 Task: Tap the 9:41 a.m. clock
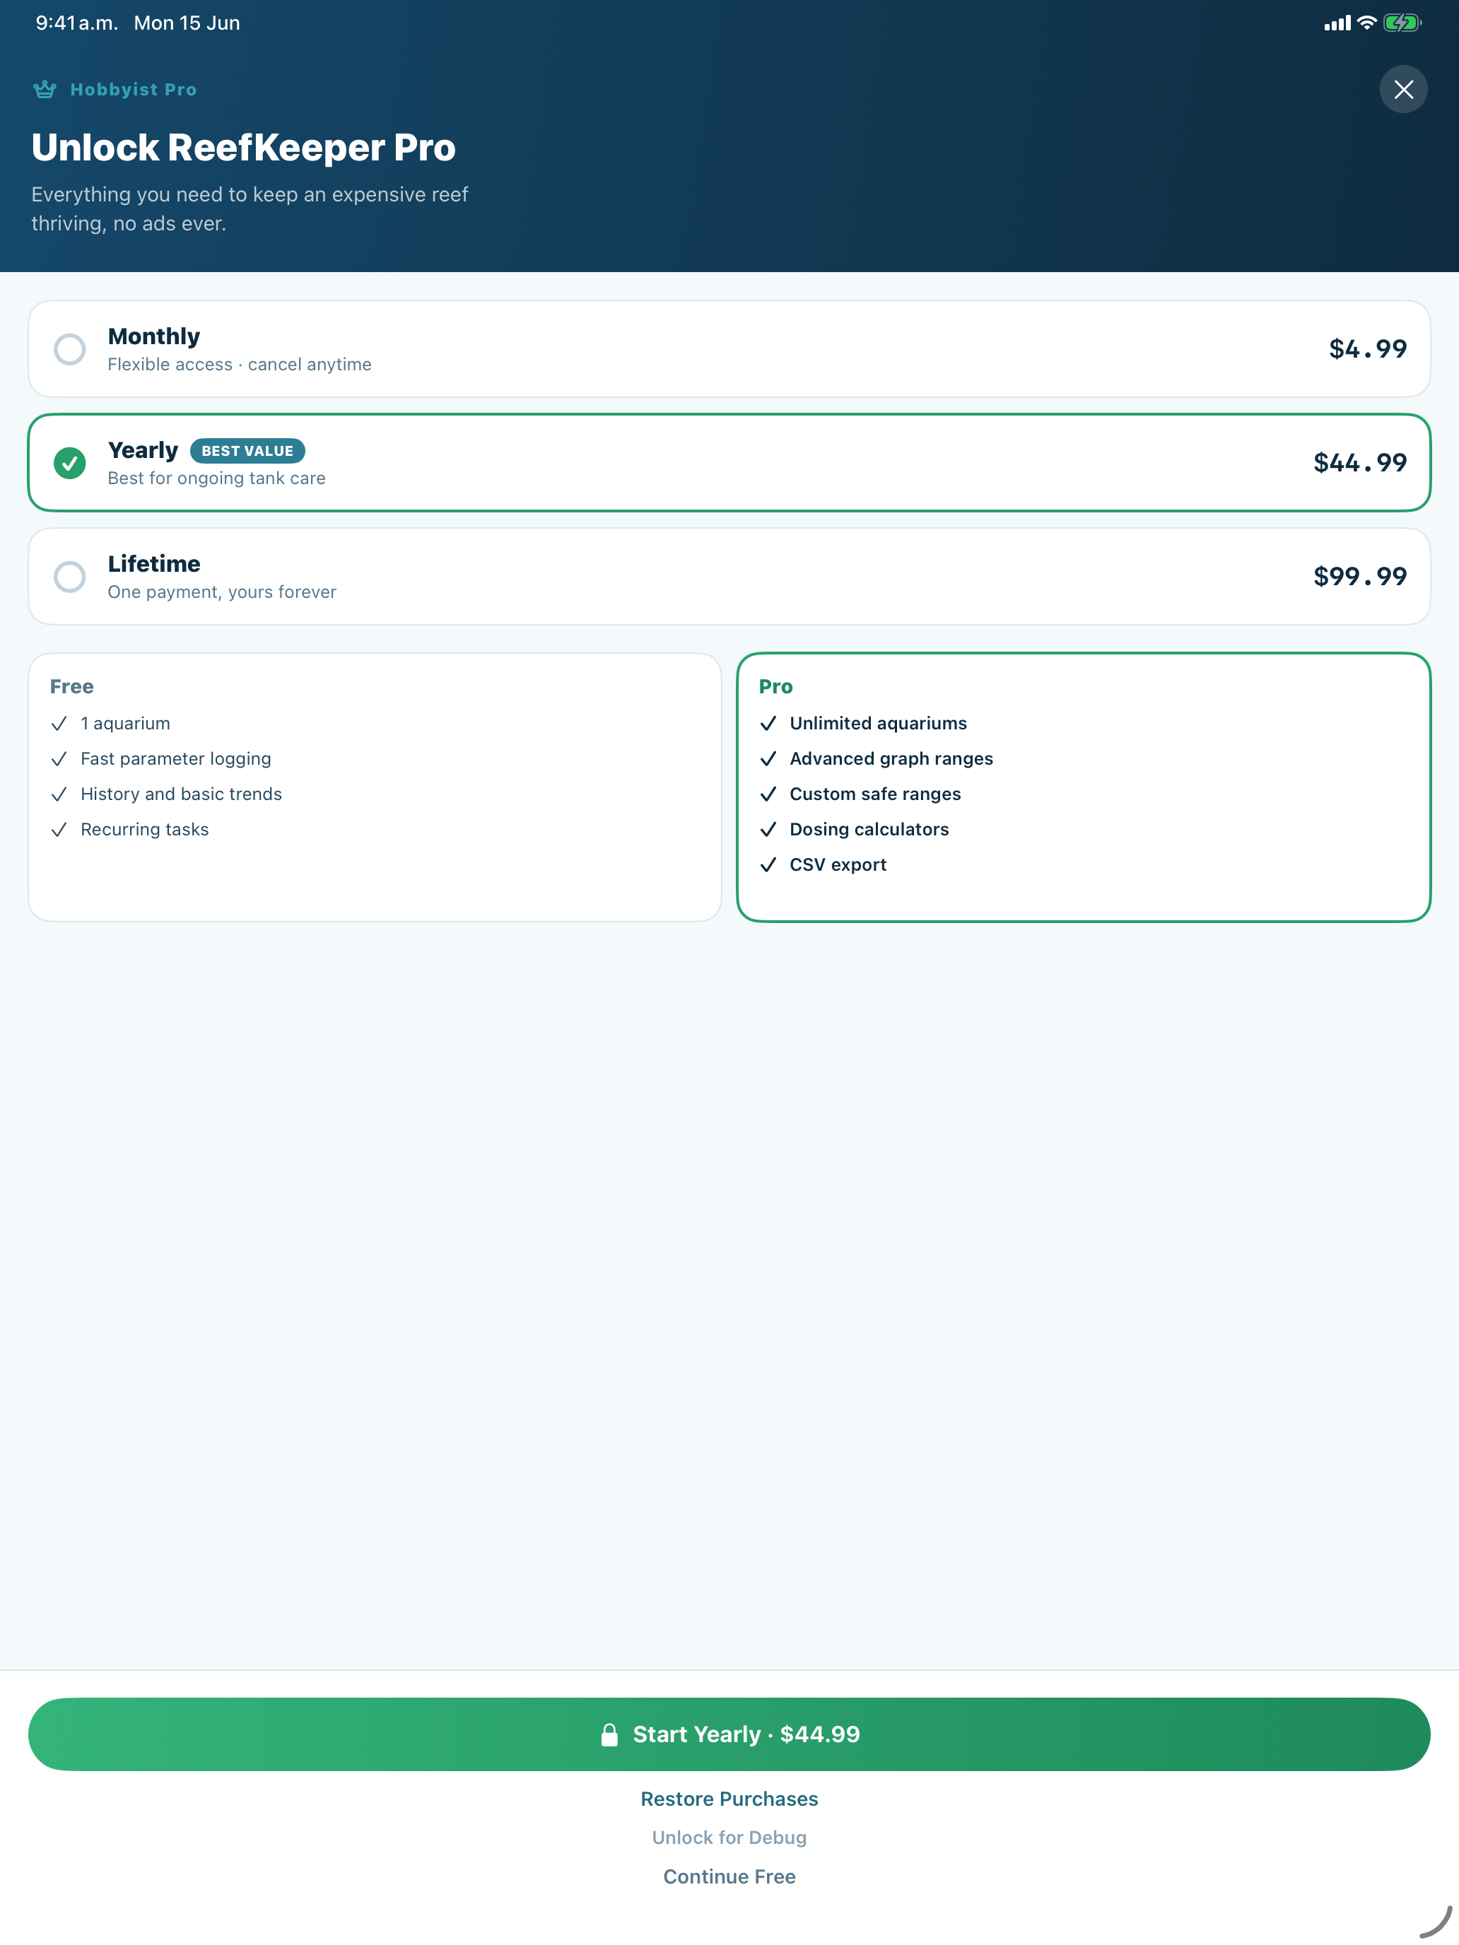click(76, 23)
